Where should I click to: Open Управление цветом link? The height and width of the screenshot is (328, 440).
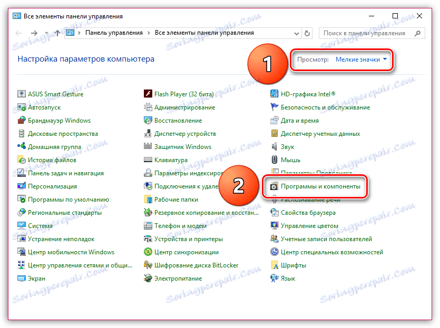click(309, 226)
